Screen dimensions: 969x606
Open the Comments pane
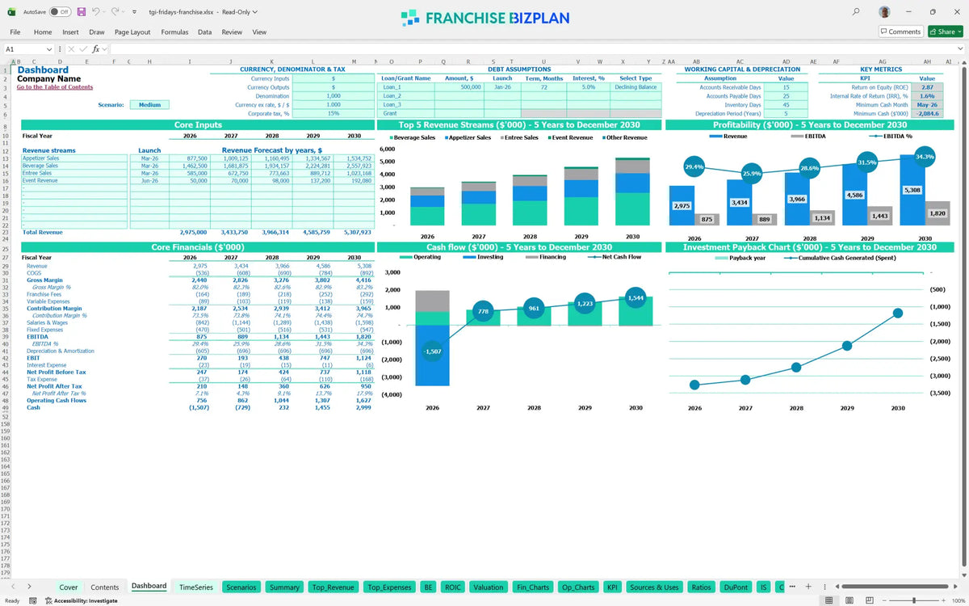point(900,32)
